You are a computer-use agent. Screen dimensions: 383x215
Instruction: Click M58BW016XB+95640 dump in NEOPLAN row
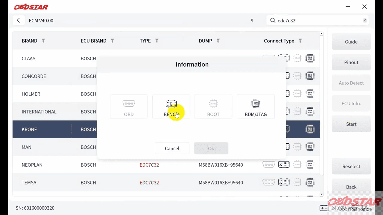pyautogui.click(x=221, y=165)
